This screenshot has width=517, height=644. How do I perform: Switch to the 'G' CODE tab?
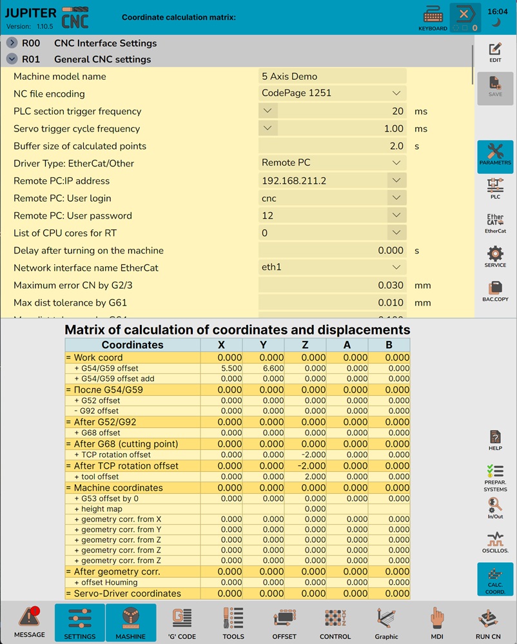coord(182,623)
